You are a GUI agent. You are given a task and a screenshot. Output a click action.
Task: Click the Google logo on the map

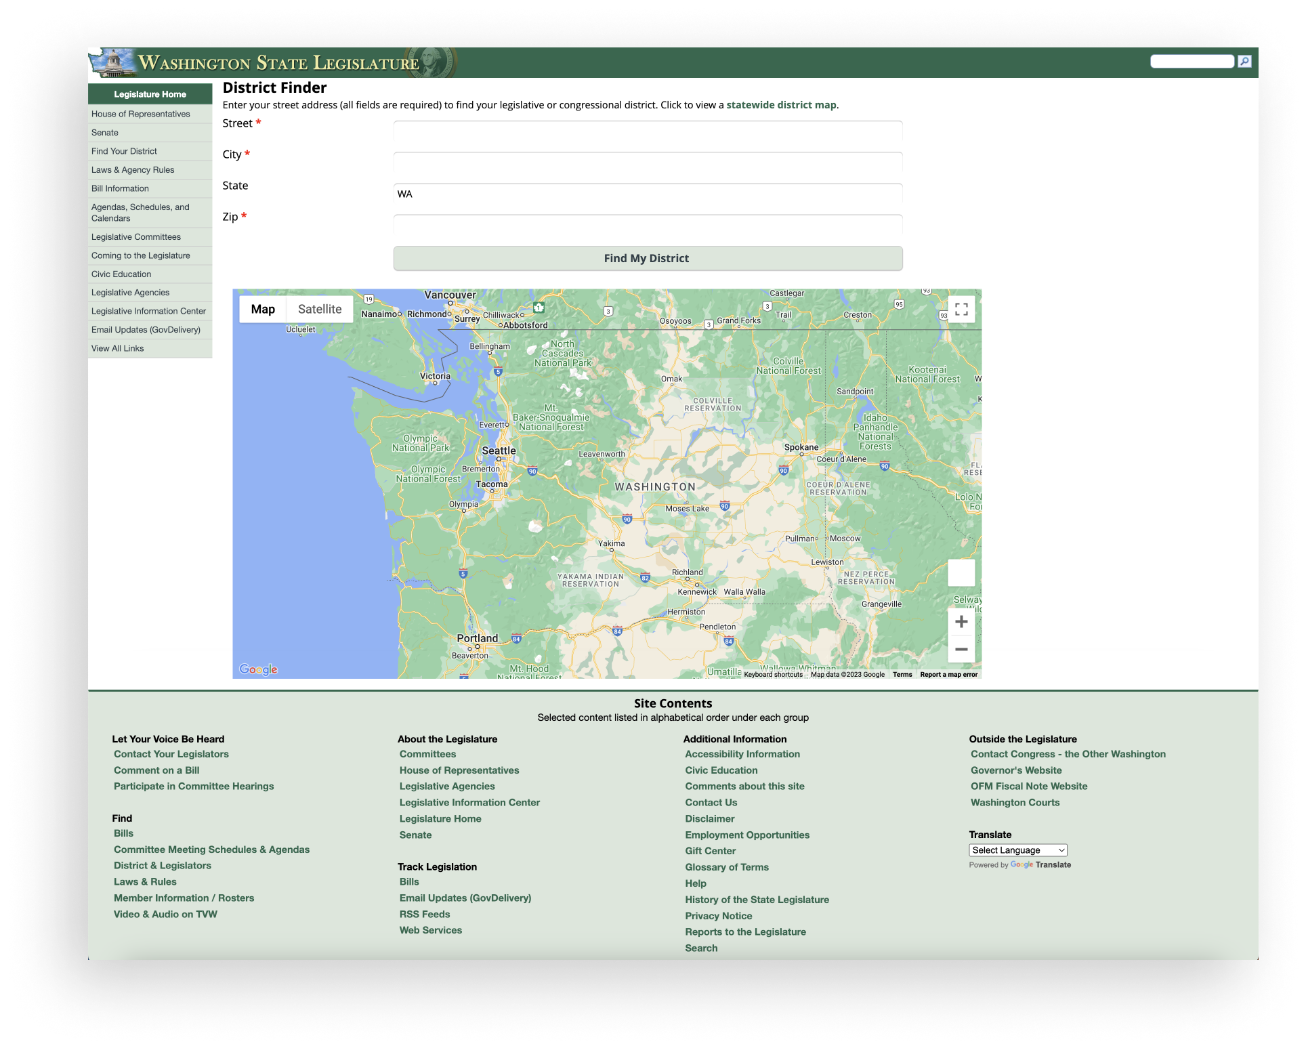(259, 669)
